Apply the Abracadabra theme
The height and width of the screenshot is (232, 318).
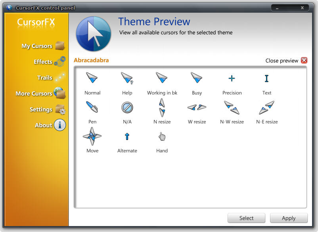(x=289, y=218)
